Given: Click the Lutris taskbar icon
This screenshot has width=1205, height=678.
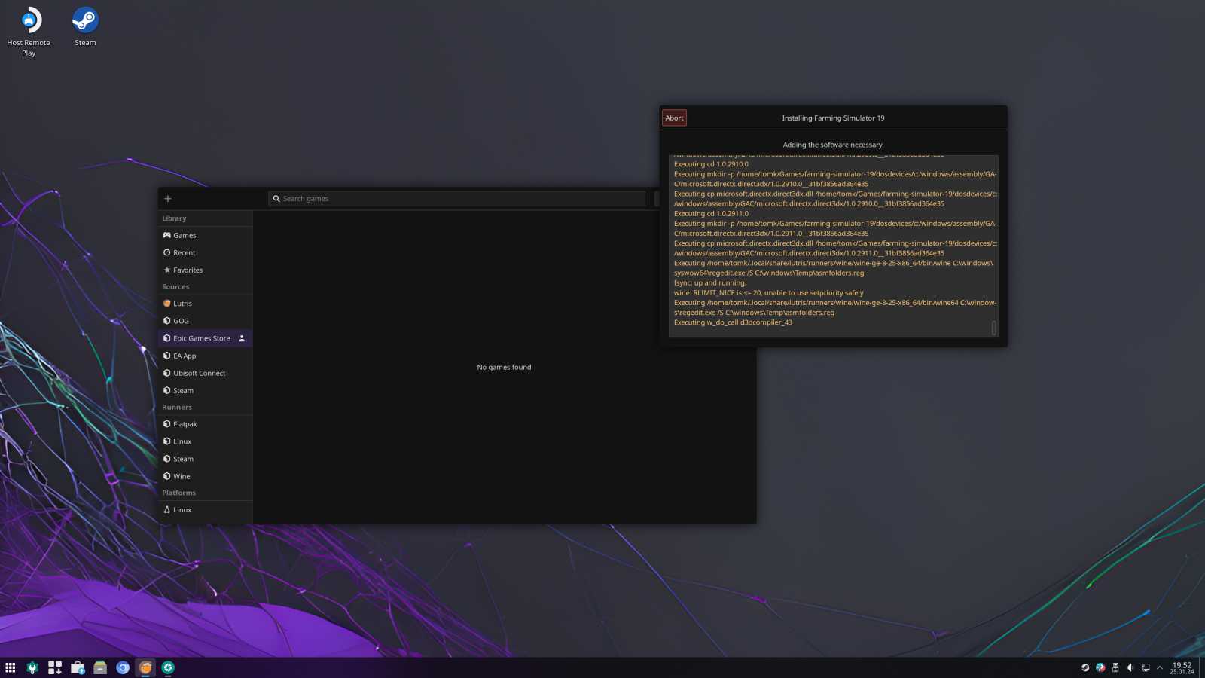Looking at the screenshot, I should pyautogui.click(x=145, y=667).
